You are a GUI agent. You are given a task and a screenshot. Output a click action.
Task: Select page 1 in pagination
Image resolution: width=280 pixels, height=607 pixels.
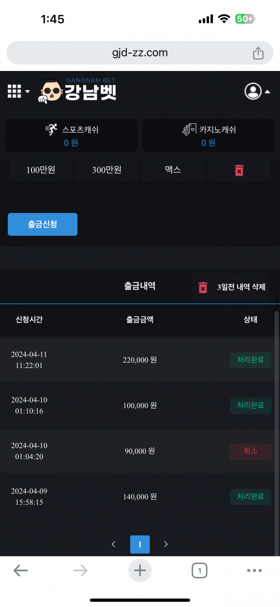click(140, 544)
